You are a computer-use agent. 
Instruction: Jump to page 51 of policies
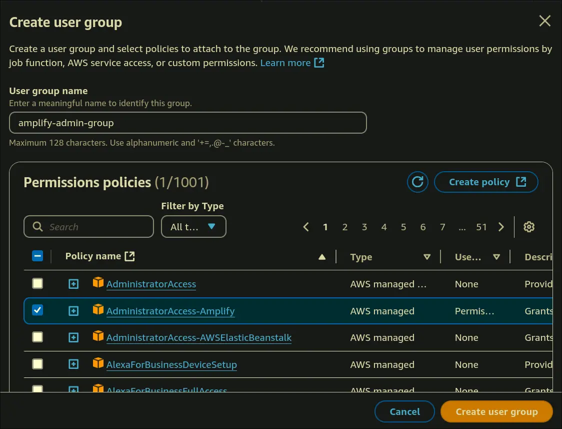point(481,227)
